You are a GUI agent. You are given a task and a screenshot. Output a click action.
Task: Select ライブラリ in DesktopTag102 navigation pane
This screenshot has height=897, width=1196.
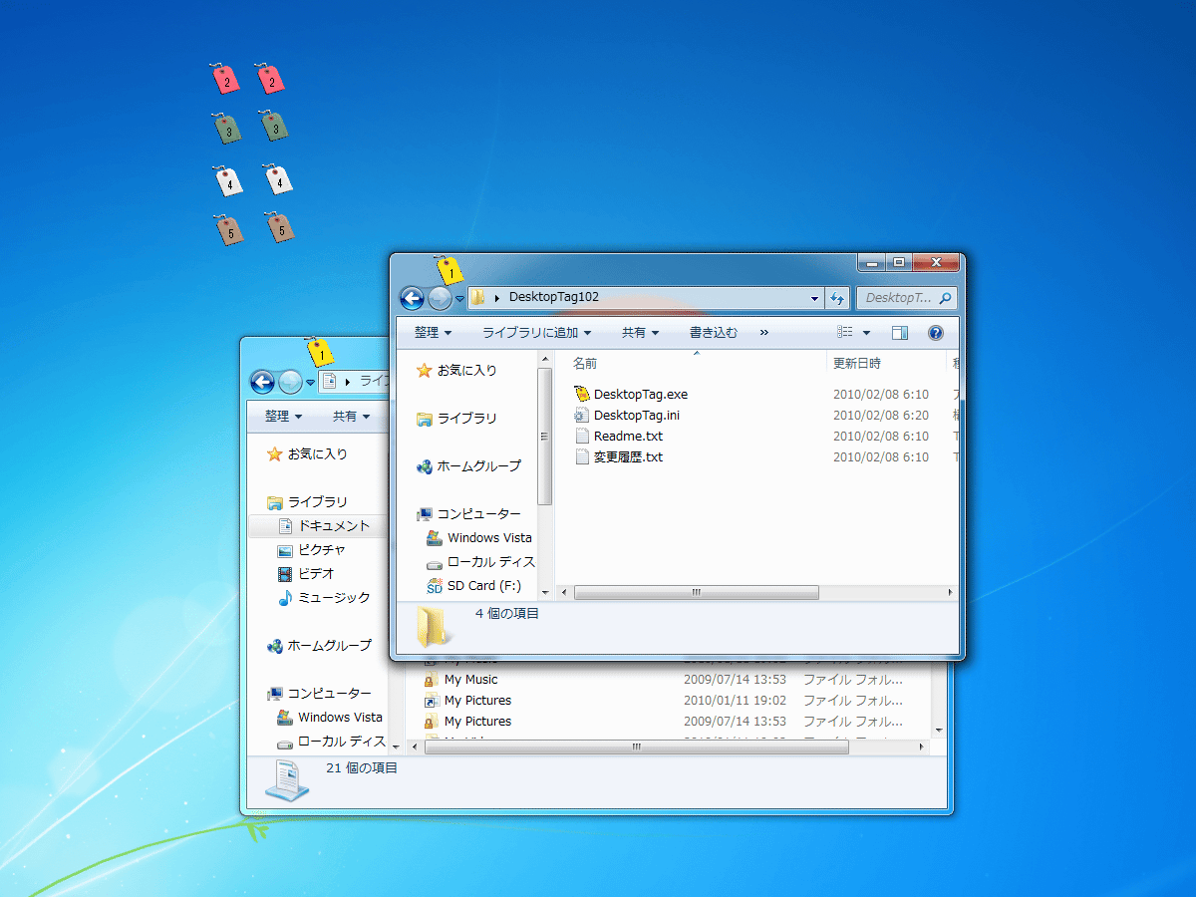pos(456,418)
